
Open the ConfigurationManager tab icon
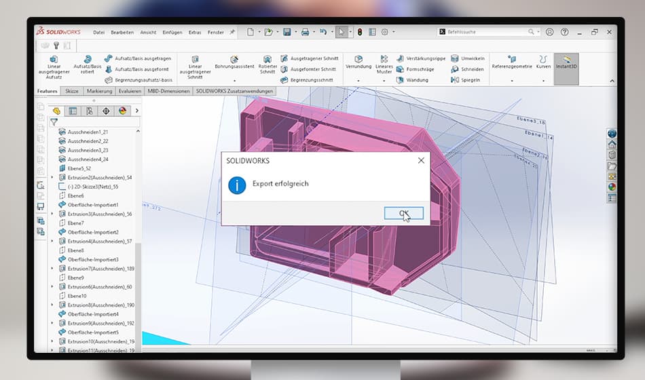tap(90, 111)
